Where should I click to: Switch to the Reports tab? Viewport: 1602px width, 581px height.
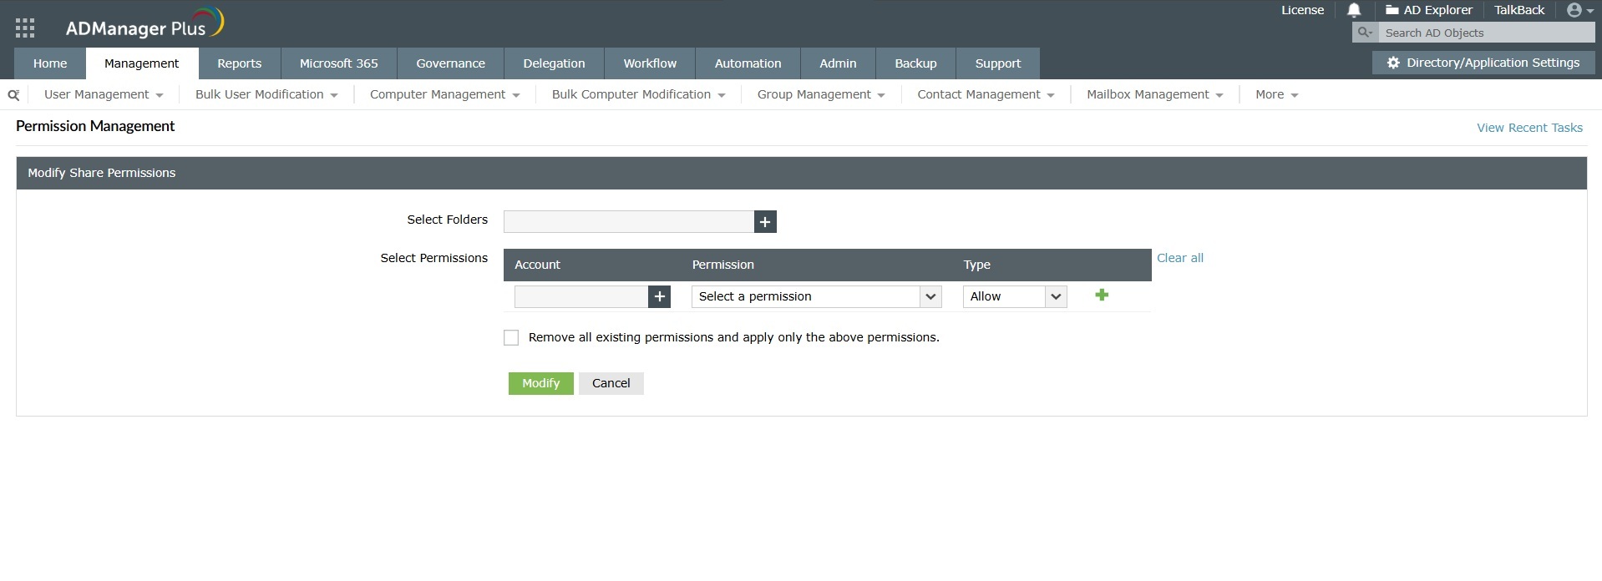(240, 63)
